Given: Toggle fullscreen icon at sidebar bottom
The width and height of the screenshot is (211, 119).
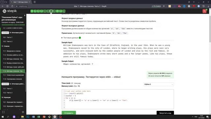Looking at the screenshot, I should [4, 112].
